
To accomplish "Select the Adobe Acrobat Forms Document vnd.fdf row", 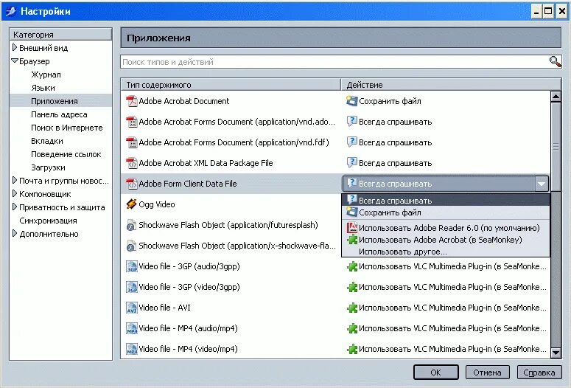I will (335, 142).
